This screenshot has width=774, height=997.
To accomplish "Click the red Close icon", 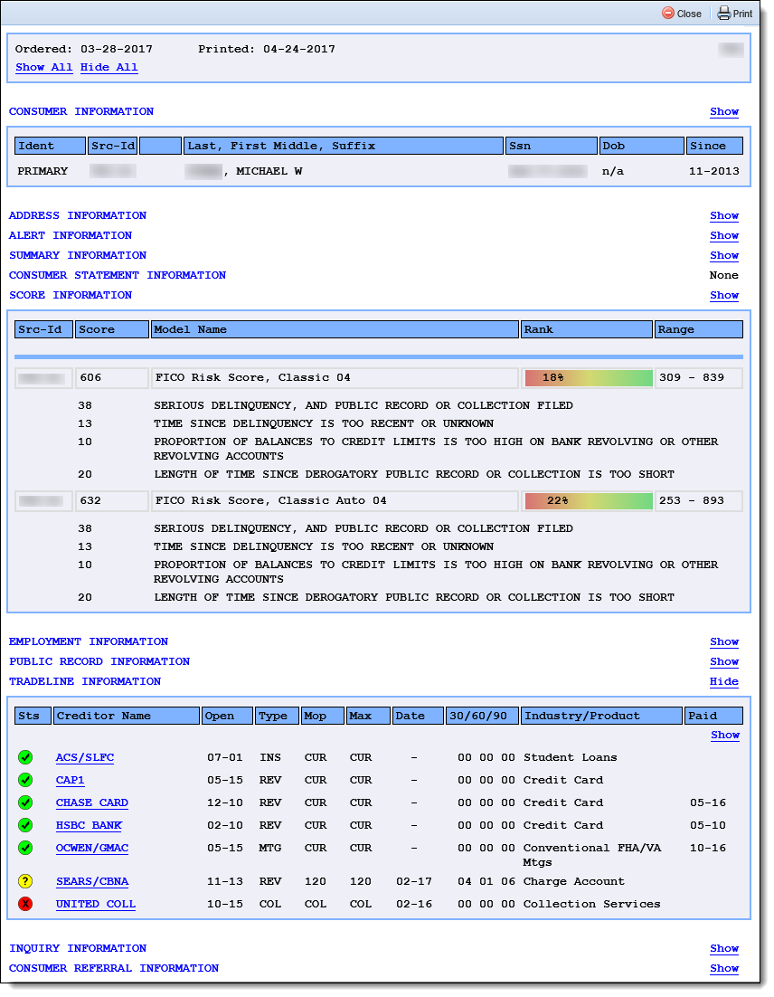I will click(x=668, y=13).
